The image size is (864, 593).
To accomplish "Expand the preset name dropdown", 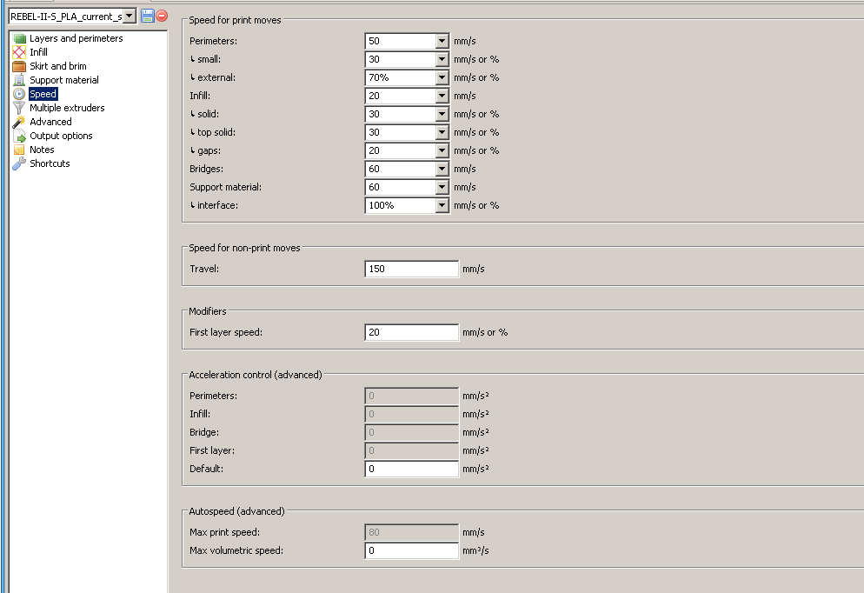I will pyautogui.click(x=130, y=16).
